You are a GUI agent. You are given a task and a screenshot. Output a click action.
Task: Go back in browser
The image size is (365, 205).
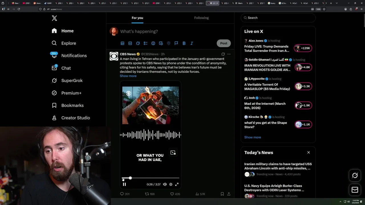(8, 9)
